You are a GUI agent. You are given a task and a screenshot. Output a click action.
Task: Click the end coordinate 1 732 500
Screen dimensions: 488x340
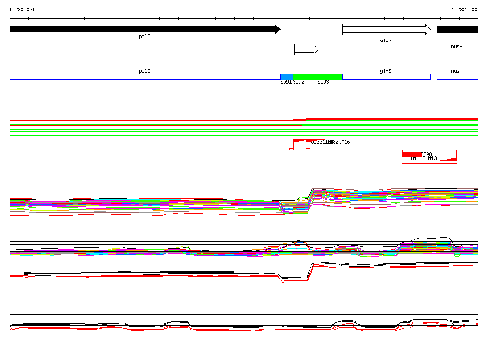(x=464, y=10)
